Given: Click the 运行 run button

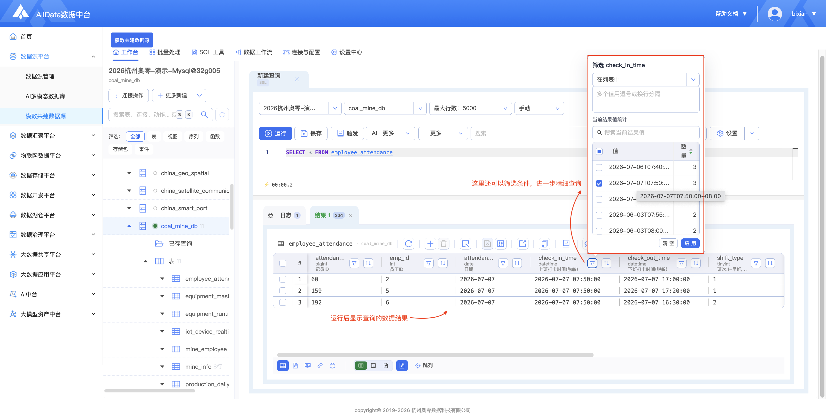Looking at the screenshot, I should (x=275, y=133).
